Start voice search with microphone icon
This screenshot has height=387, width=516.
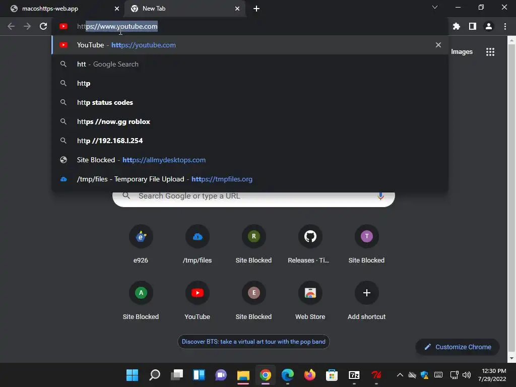[380, 197]
